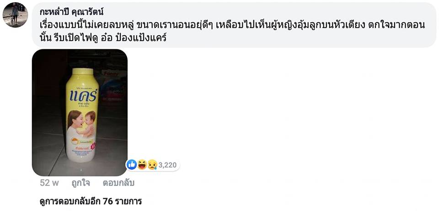Open the attached powder bottle photo
Image resolution: width=439 pixels, height=211 pixels.
80,113
